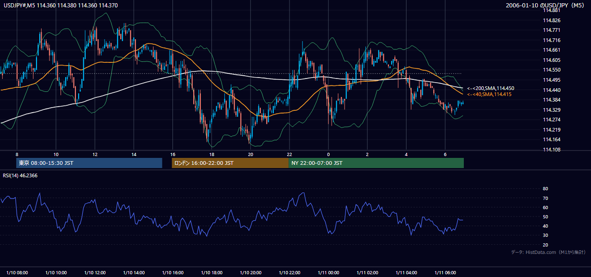Screen dimensions: 591x277
Task: Click the HistData.com data source credit
Action: coord(548,252)
